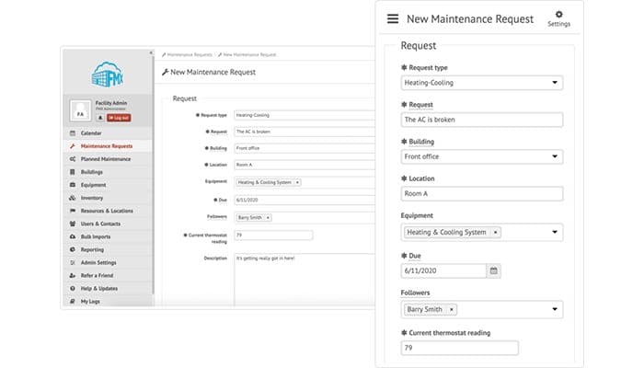Click the Users & Contacts people icon
The width and height of the screenshot is (644, 368).
[73, 224]
